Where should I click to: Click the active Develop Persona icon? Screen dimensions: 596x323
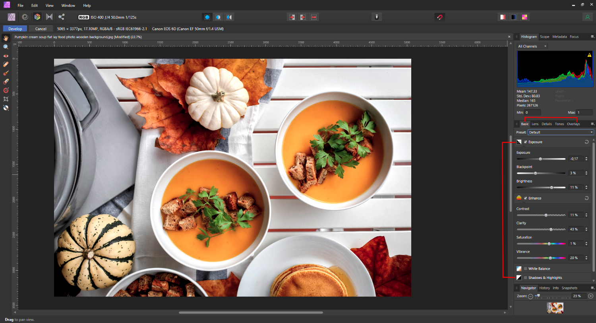37,17
